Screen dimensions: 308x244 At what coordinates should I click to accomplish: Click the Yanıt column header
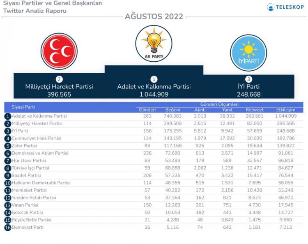point(227,110)
